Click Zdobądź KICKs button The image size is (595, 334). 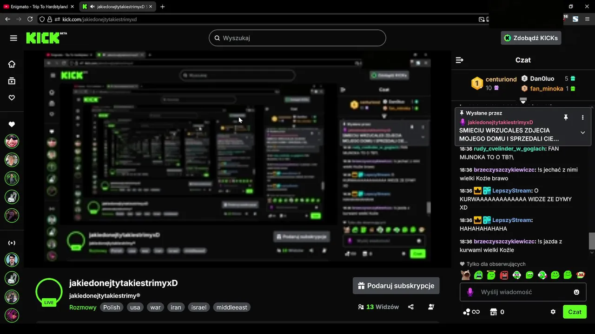tap(531, 38)
